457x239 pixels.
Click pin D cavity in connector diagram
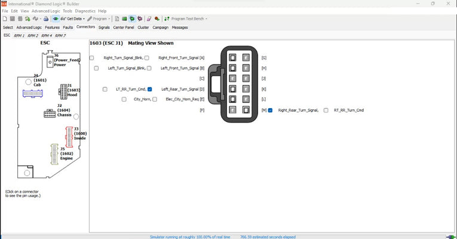pyautogui.click(x=232, y=89)
